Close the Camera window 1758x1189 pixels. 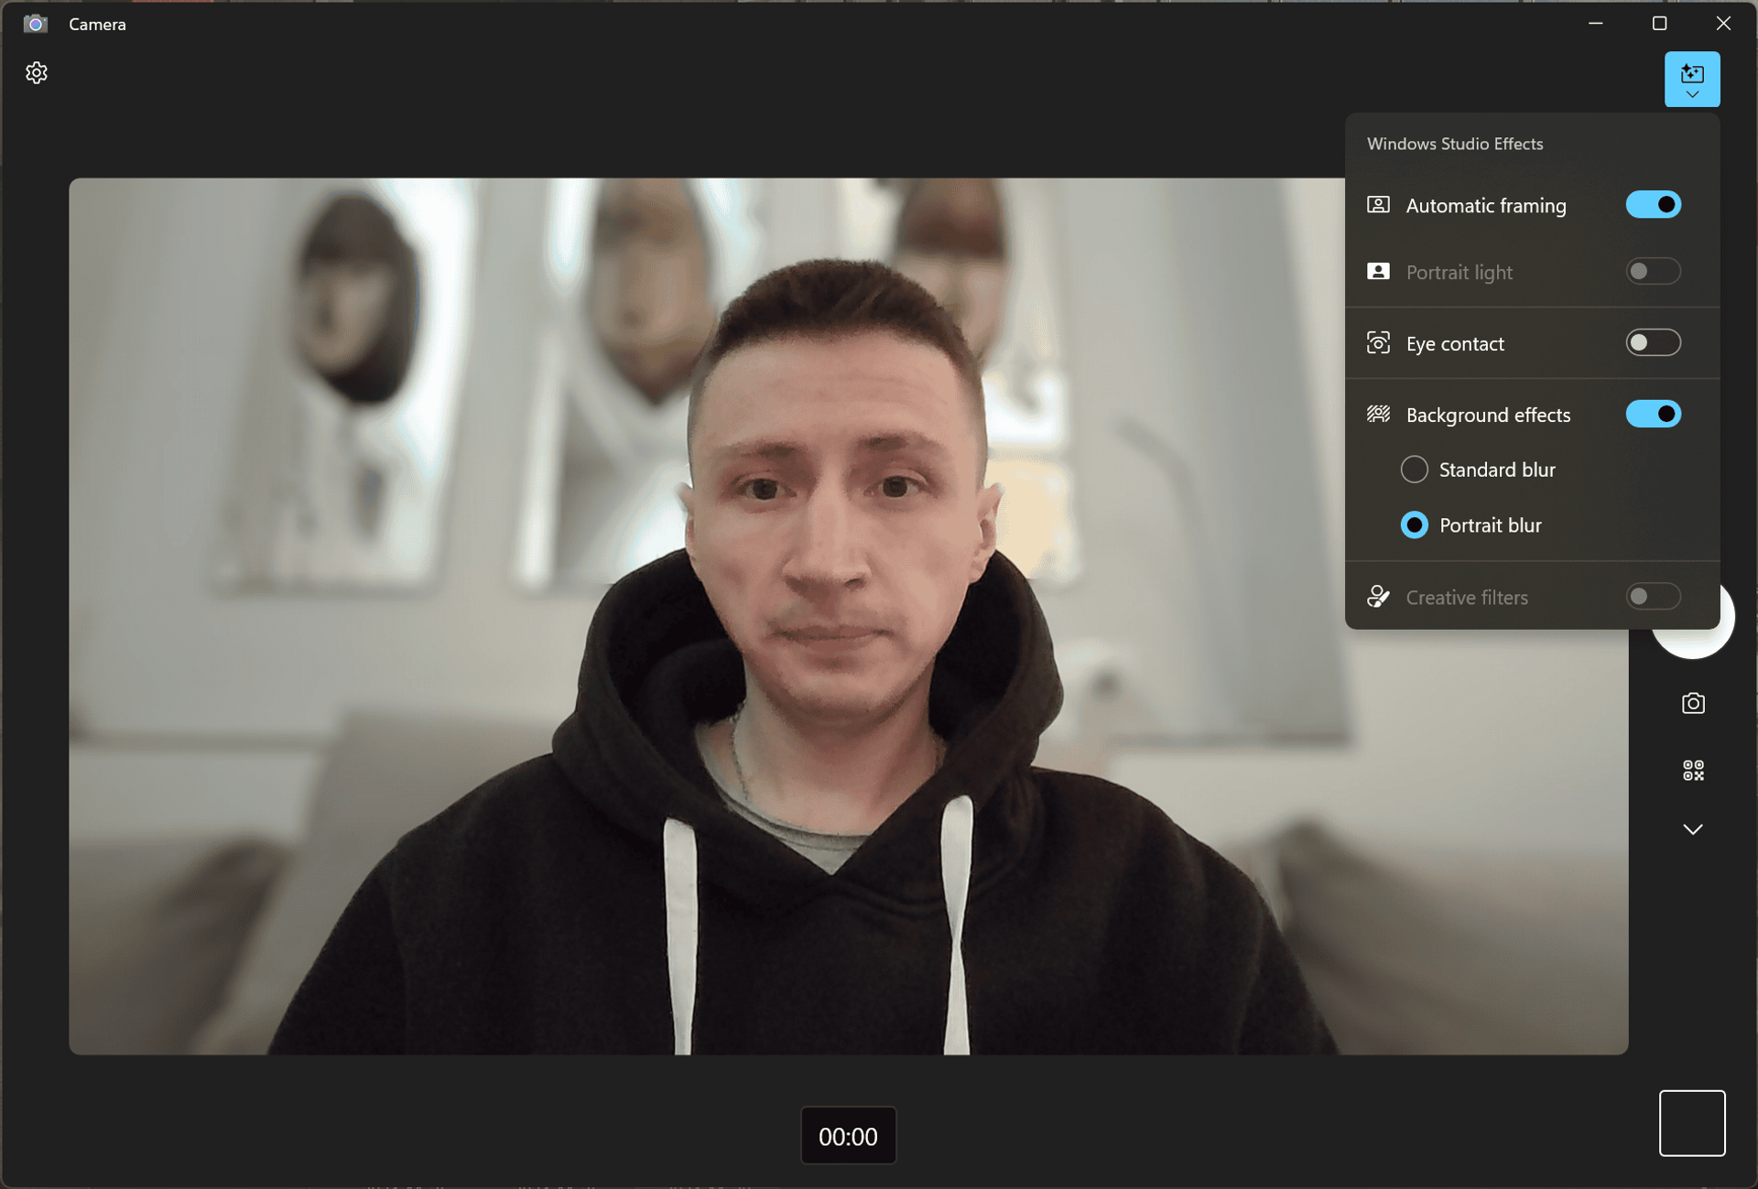tap(1722, 23)
